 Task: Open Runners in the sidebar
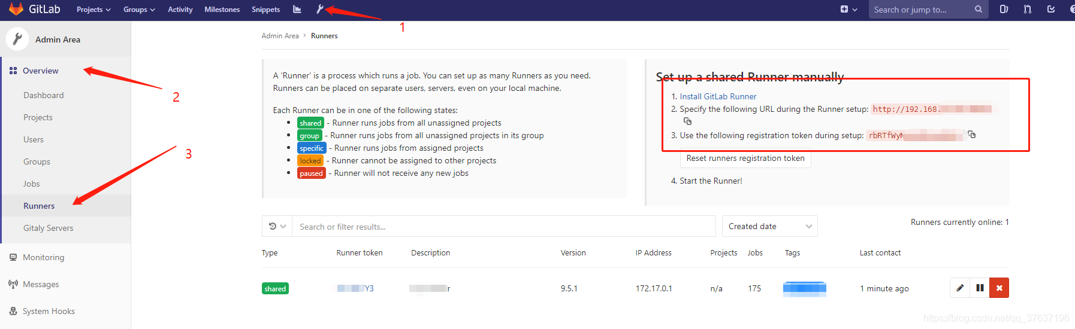[x=39, y=206]
